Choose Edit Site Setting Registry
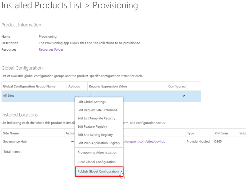This screenshot has height=179, width=246. click(95, 135)
